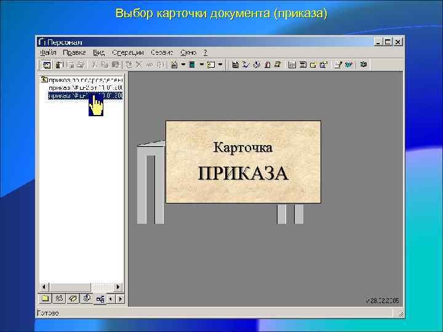
Task: Select the highlighted order row in tree
Action: pos(86,96)
